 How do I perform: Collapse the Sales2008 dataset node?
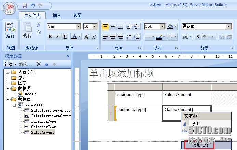14,105
